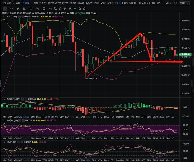The height and width of the screenshot is (162, 194).
Task: Select the triangle shape drawing tool
Action: coord(24,9)
